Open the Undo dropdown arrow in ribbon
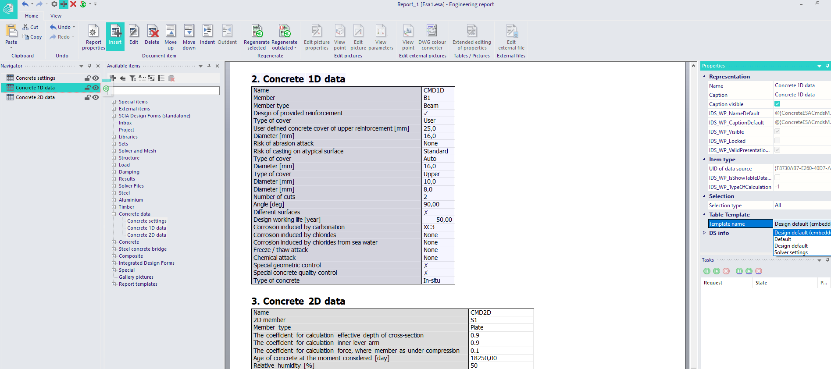 (x=74, y=27)
